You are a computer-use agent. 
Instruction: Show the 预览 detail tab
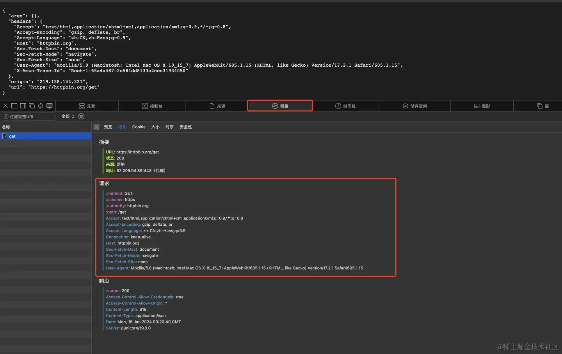click(108, 127)
